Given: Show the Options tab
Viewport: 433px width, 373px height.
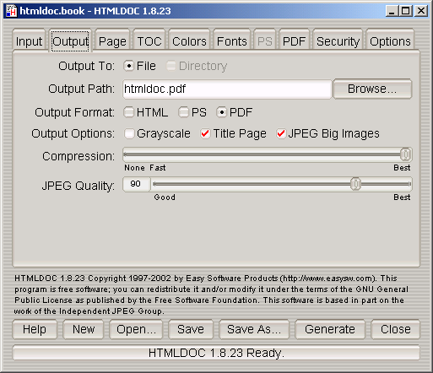Looking at the screenshot, I should click(390, 41).
